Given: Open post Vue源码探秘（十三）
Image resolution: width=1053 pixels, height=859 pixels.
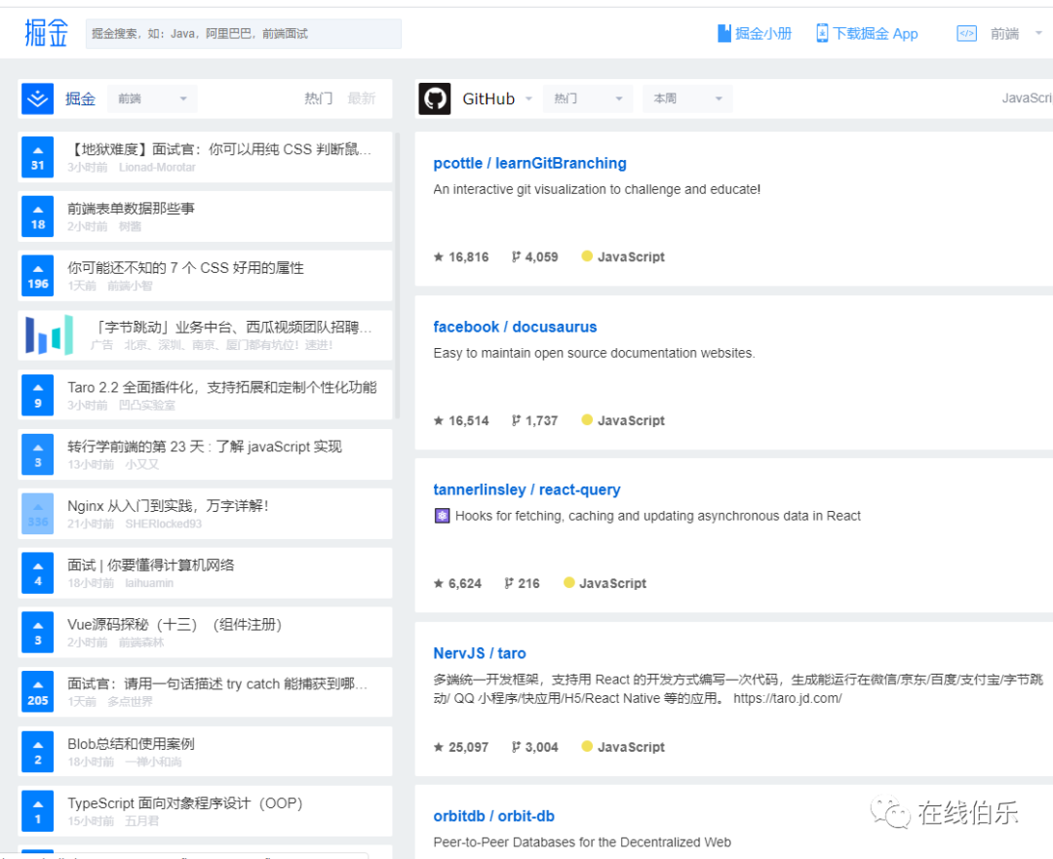Looking at the screenshot, I should tap(175, 625).
